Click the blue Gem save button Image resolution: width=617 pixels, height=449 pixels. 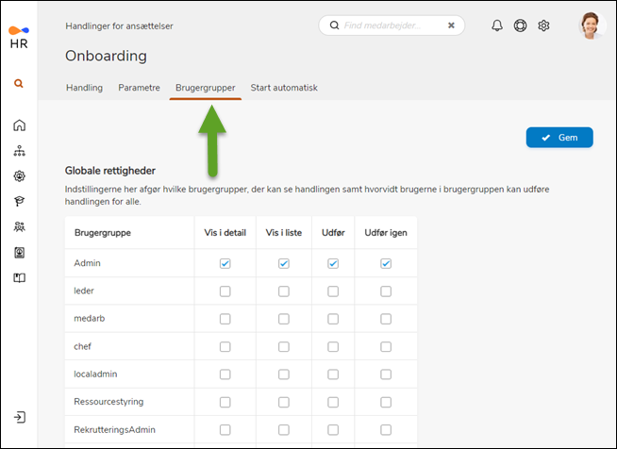[x=559, y=138]
